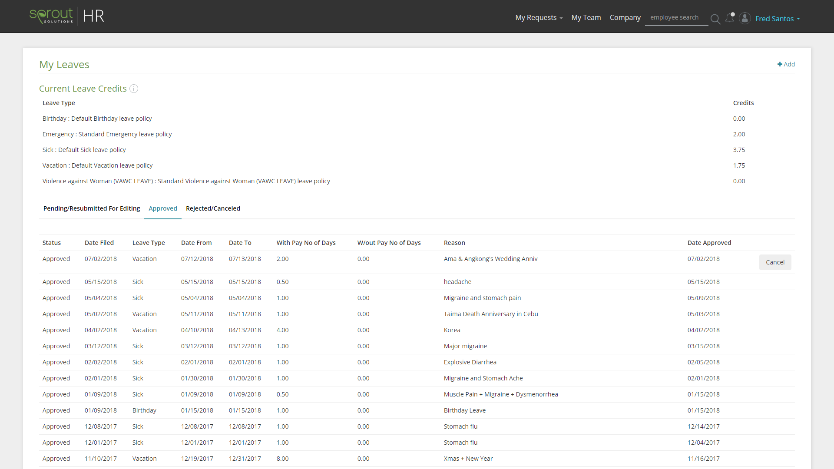Open the Pending/Resubmitted For Editing tab

point(91,208)
